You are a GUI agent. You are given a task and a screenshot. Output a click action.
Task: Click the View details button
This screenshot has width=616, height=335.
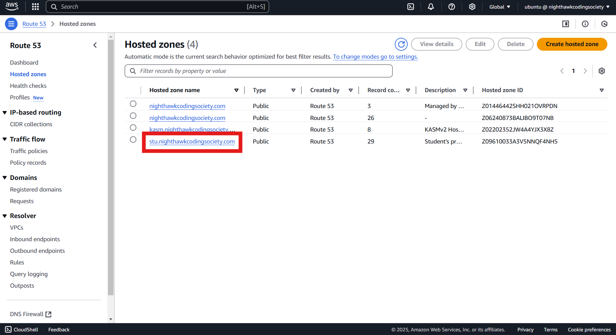(x=436, y=44)
